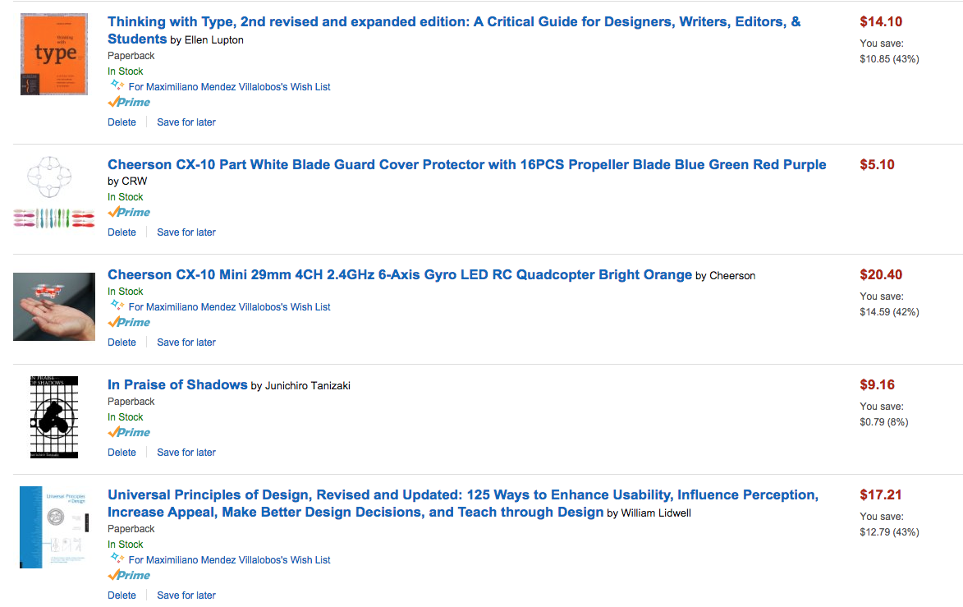Open the In Praise of Shadows title link
Viewport: 963px width, 607px height.
click(x=177, y=385)
